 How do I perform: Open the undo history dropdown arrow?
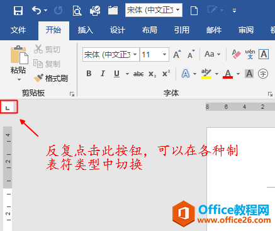coord(46,10)
